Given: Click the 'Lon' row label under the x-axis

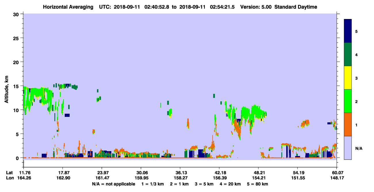Looking at the screenshot, I should (10, 178).
